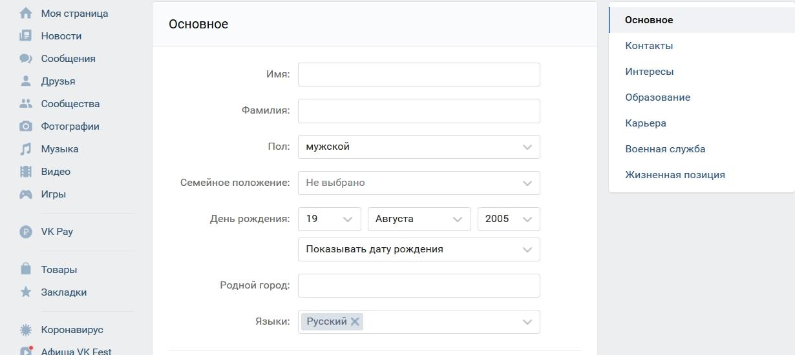This screenshot has width=795, height=355.
Task: Open Новости via newspaper icon
Action: 26,35
